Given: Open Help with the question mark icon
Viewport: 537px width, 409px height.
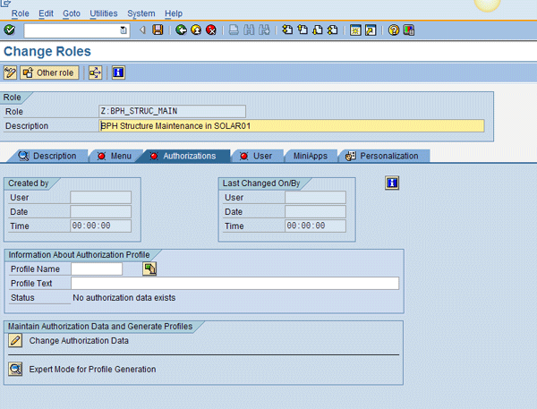Looking at the screenshot, I should [x=394, y=30].
